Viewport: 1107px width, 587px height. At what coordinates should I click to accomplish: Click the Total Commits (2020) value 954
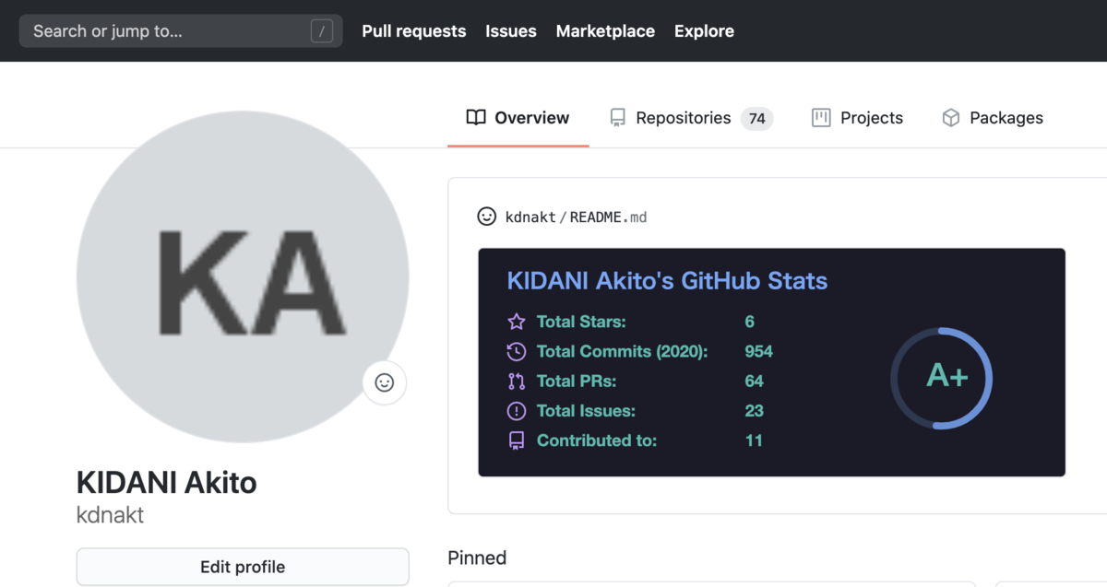pyautogui.click(x=759, y=351)
